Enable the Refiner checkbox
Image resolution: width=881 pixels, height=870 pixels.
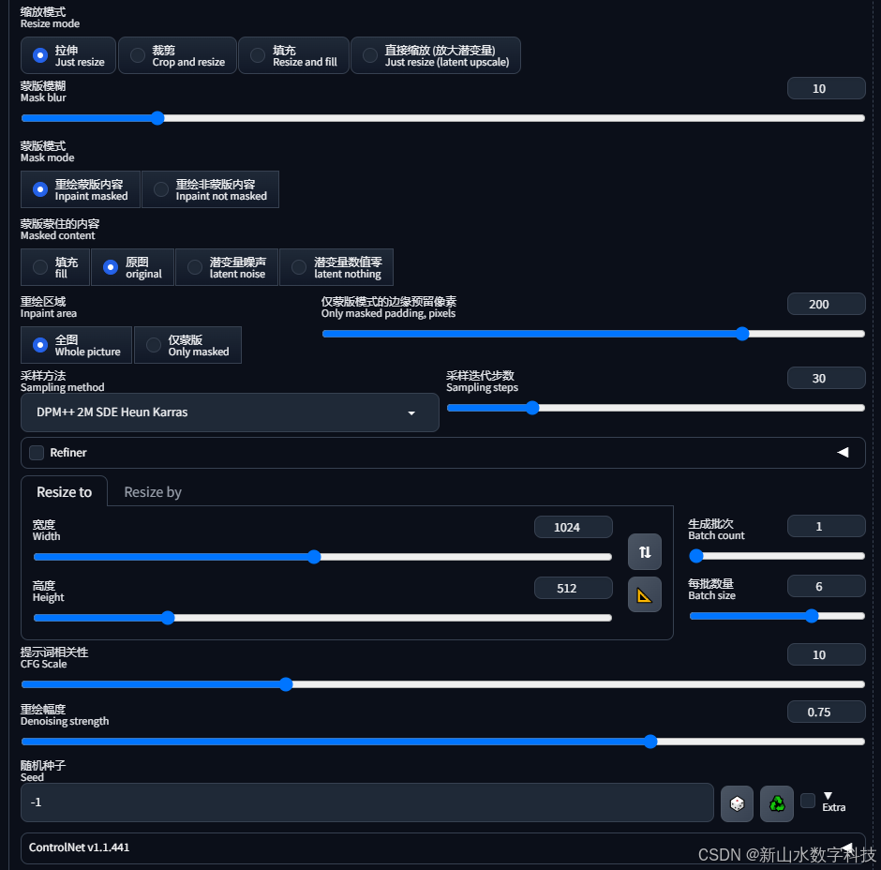pyautogui.click(x=37, y=453)
